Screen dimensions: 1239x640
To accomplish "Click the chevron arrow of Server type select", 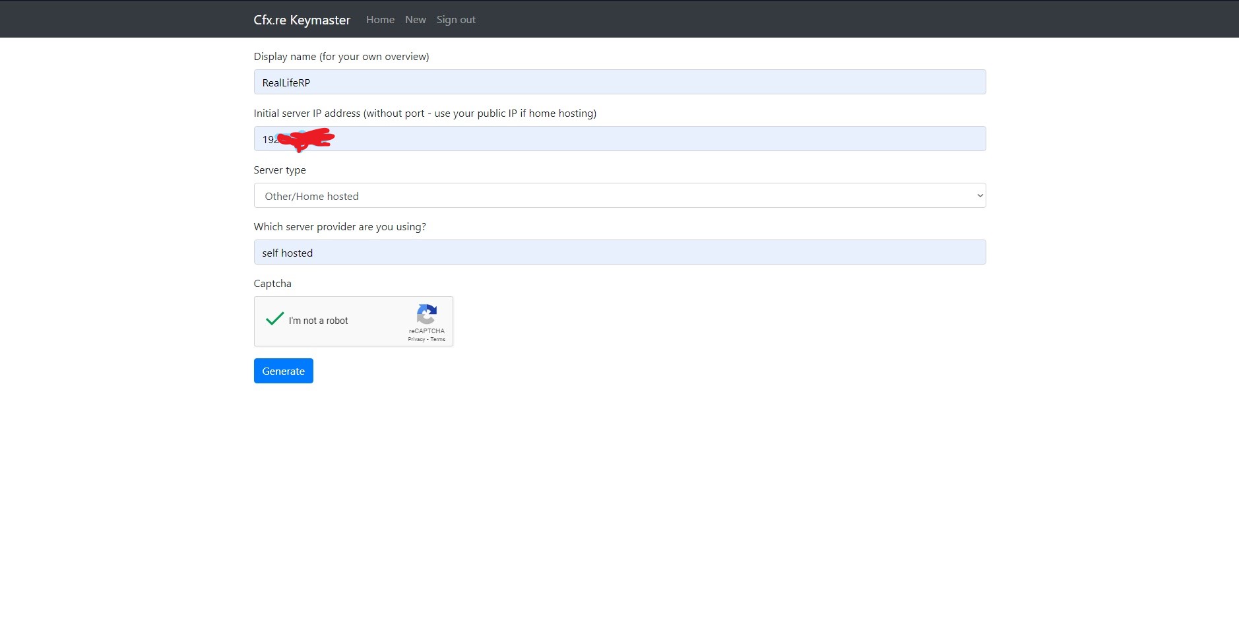I will 980,196.
